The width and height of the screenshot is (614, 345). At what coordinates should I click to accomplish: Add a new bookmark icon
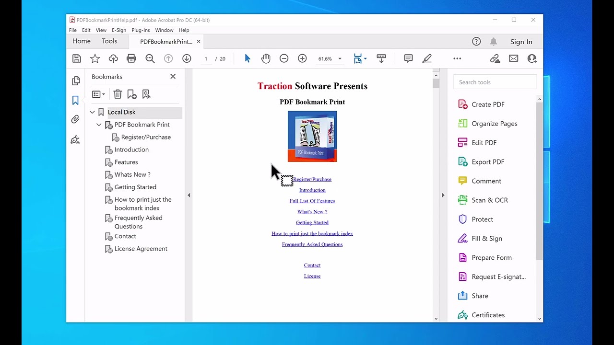tap(132, 94)
